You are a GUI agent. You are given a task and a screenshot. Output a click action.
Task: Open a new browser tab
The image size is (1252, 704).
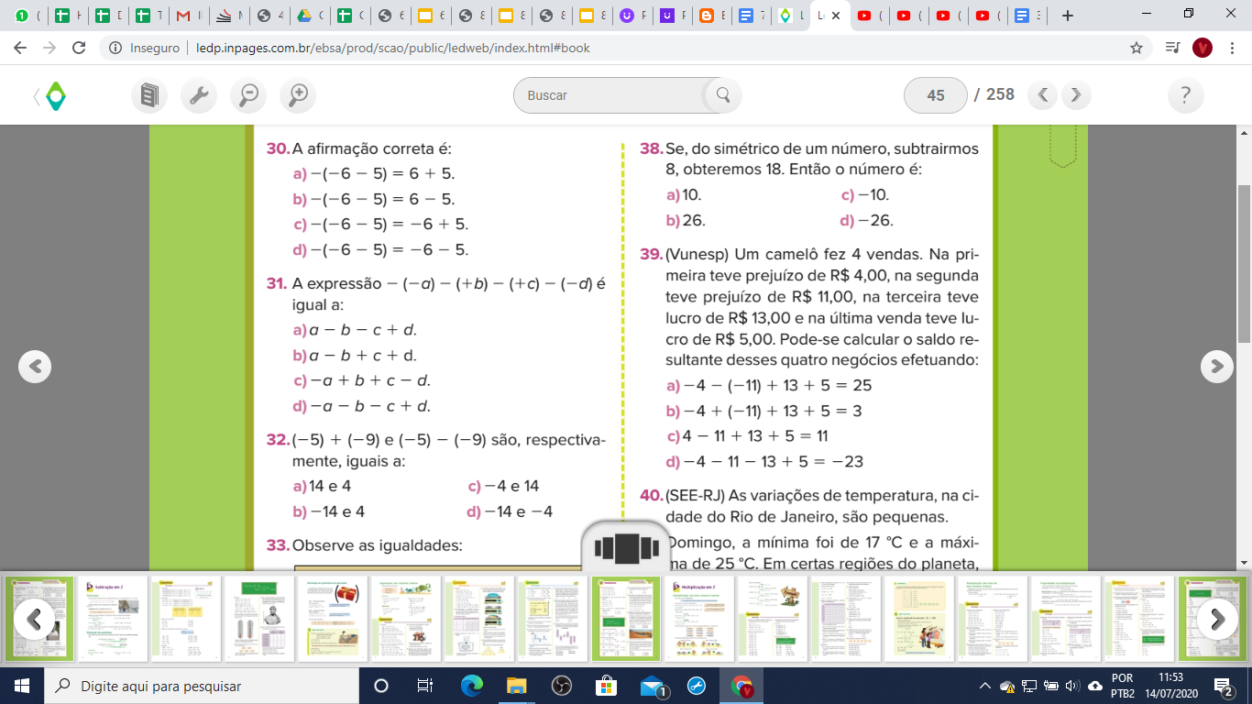click(1067, 16)
